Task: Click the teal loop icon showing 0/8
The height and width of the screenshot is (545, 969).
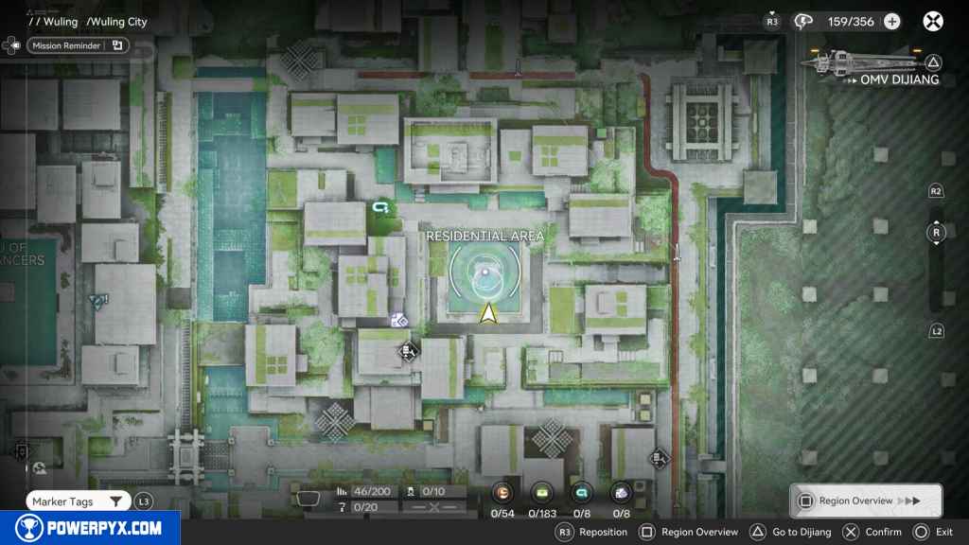Action: click(582, 492)
